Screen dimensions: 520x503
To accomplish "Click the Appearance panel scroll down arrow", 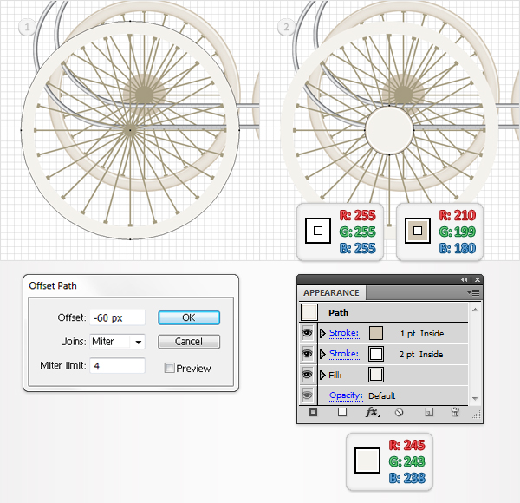I will (475, 398).
